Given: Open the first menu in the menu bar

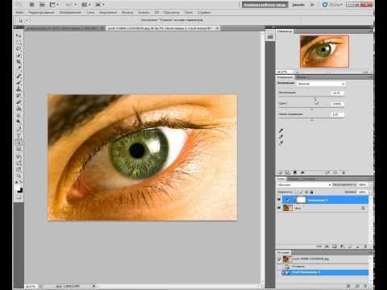Looking at the screenshot, I should 19,12.
